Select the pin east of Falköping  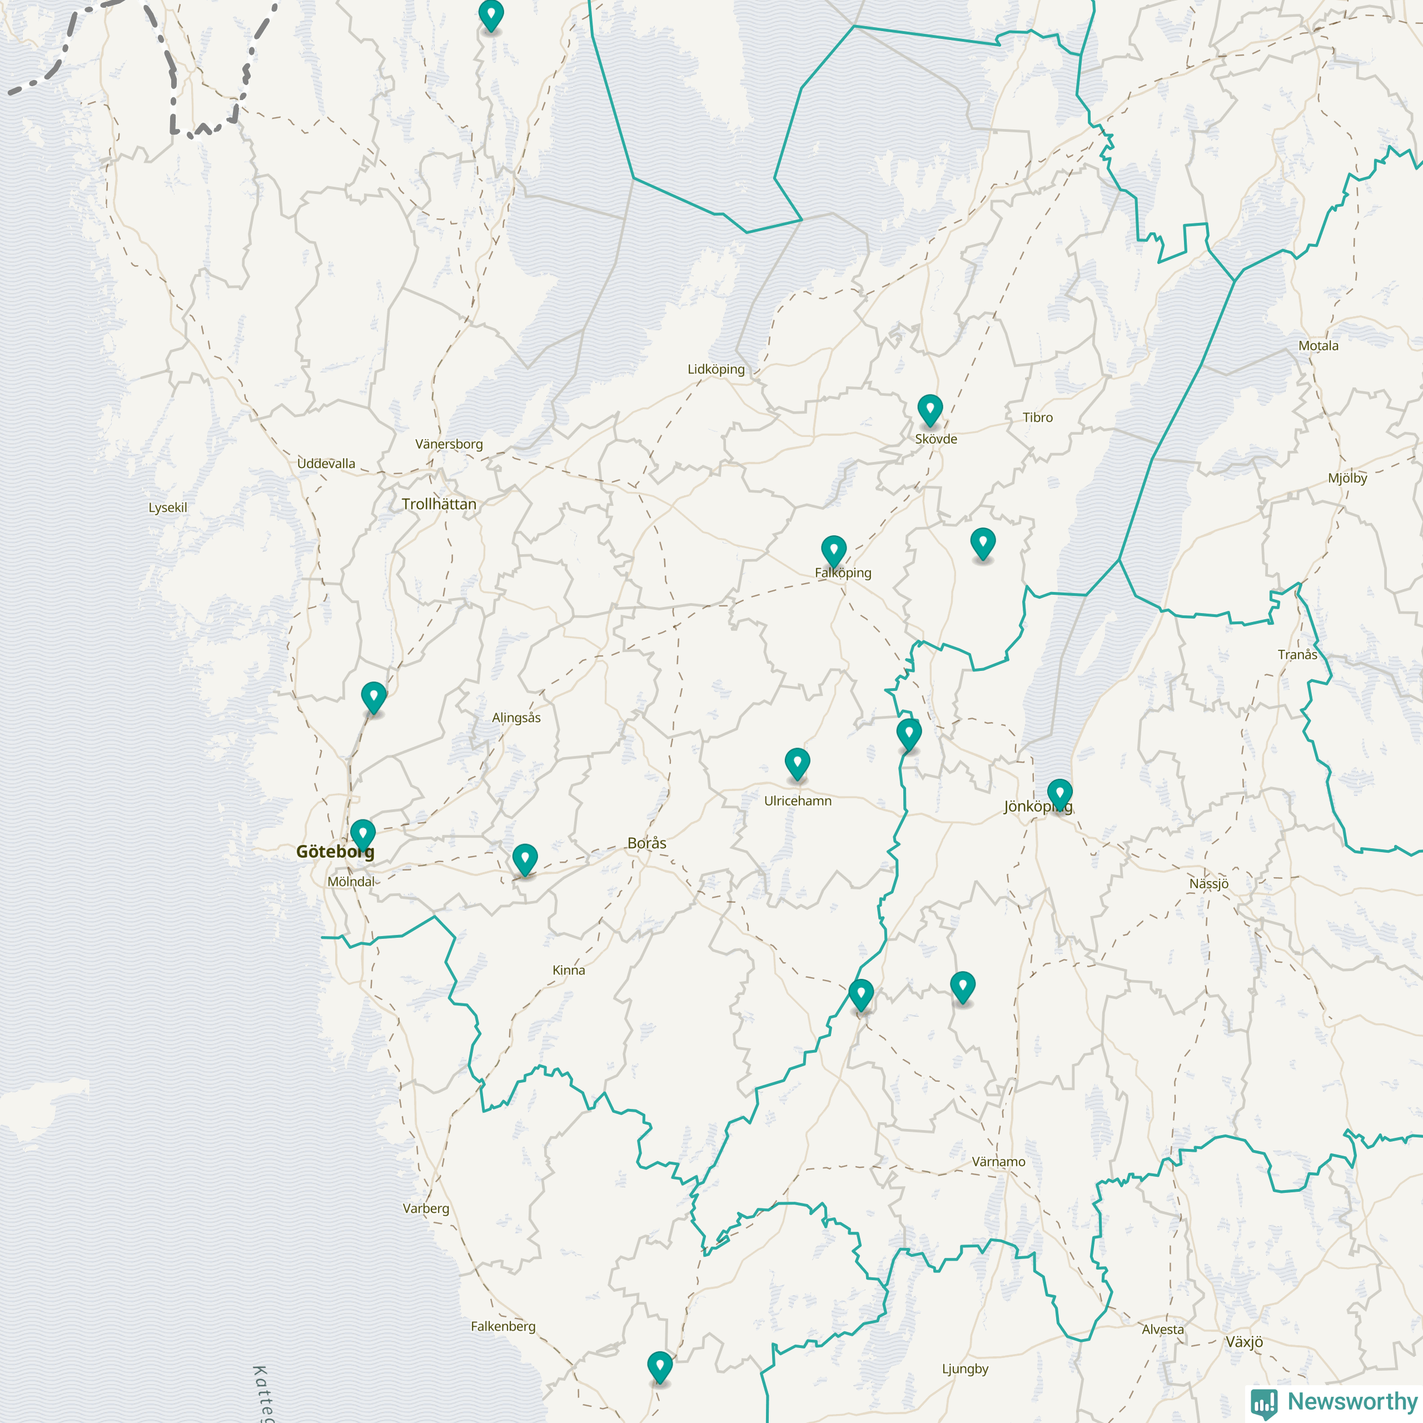tap(983, 542)
